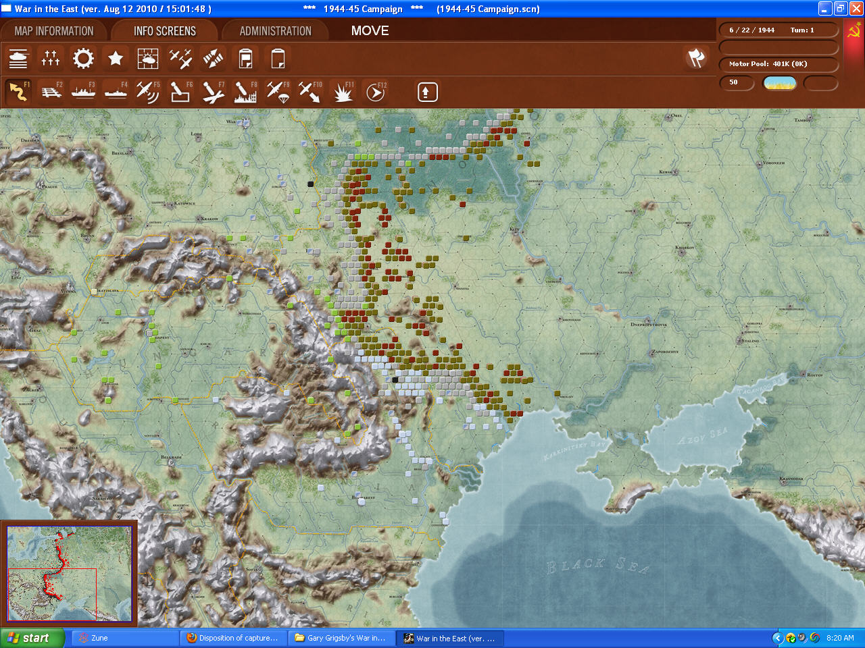Image resolution: width=865 pixels, height=648 pixels.
Task: Open the Map Information tab
Action: [54, 31]
